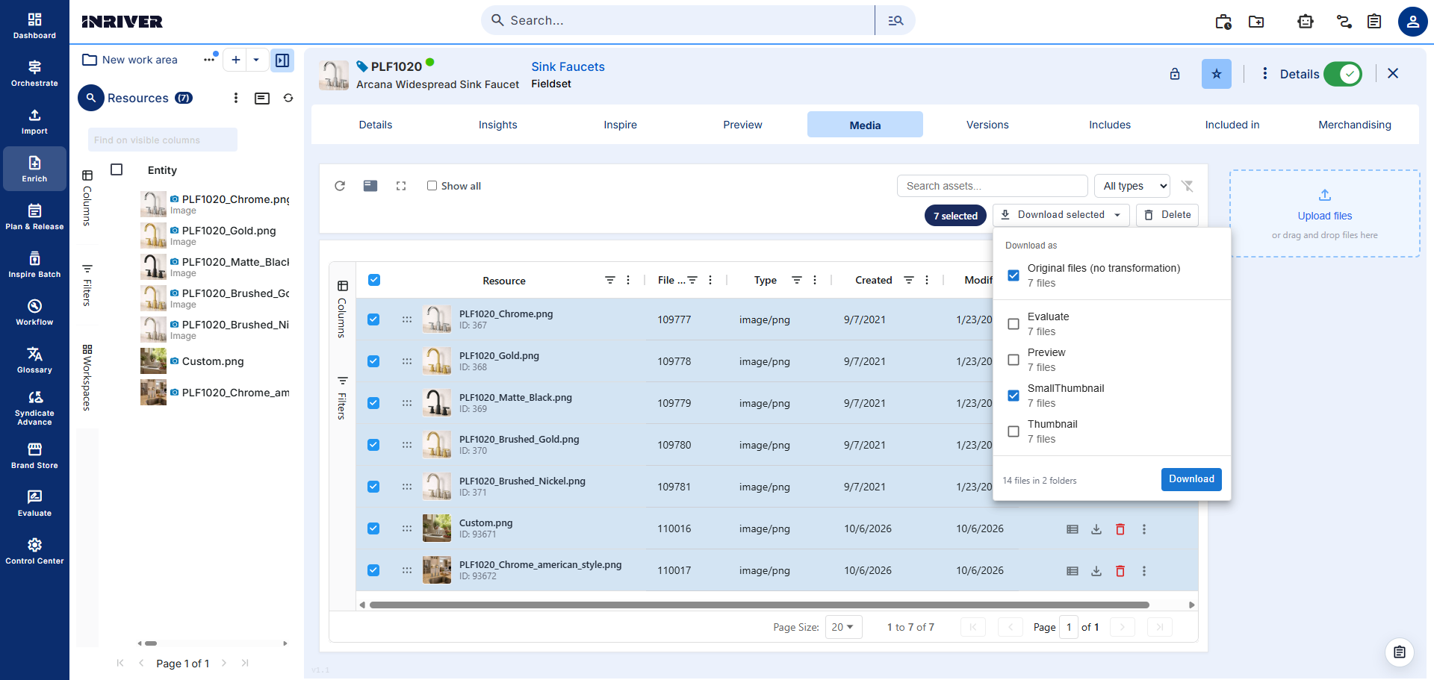Click the Delete button
Screen dimensions: 1434x680
coord(1167,215)
